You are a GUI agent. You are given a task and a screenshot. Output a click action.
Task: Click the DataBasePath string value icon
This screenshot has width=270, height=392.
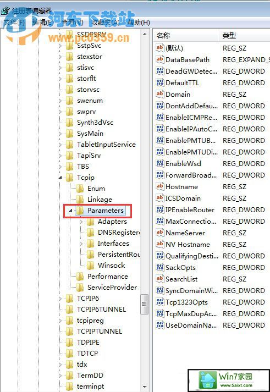click(x=160, y=59)
